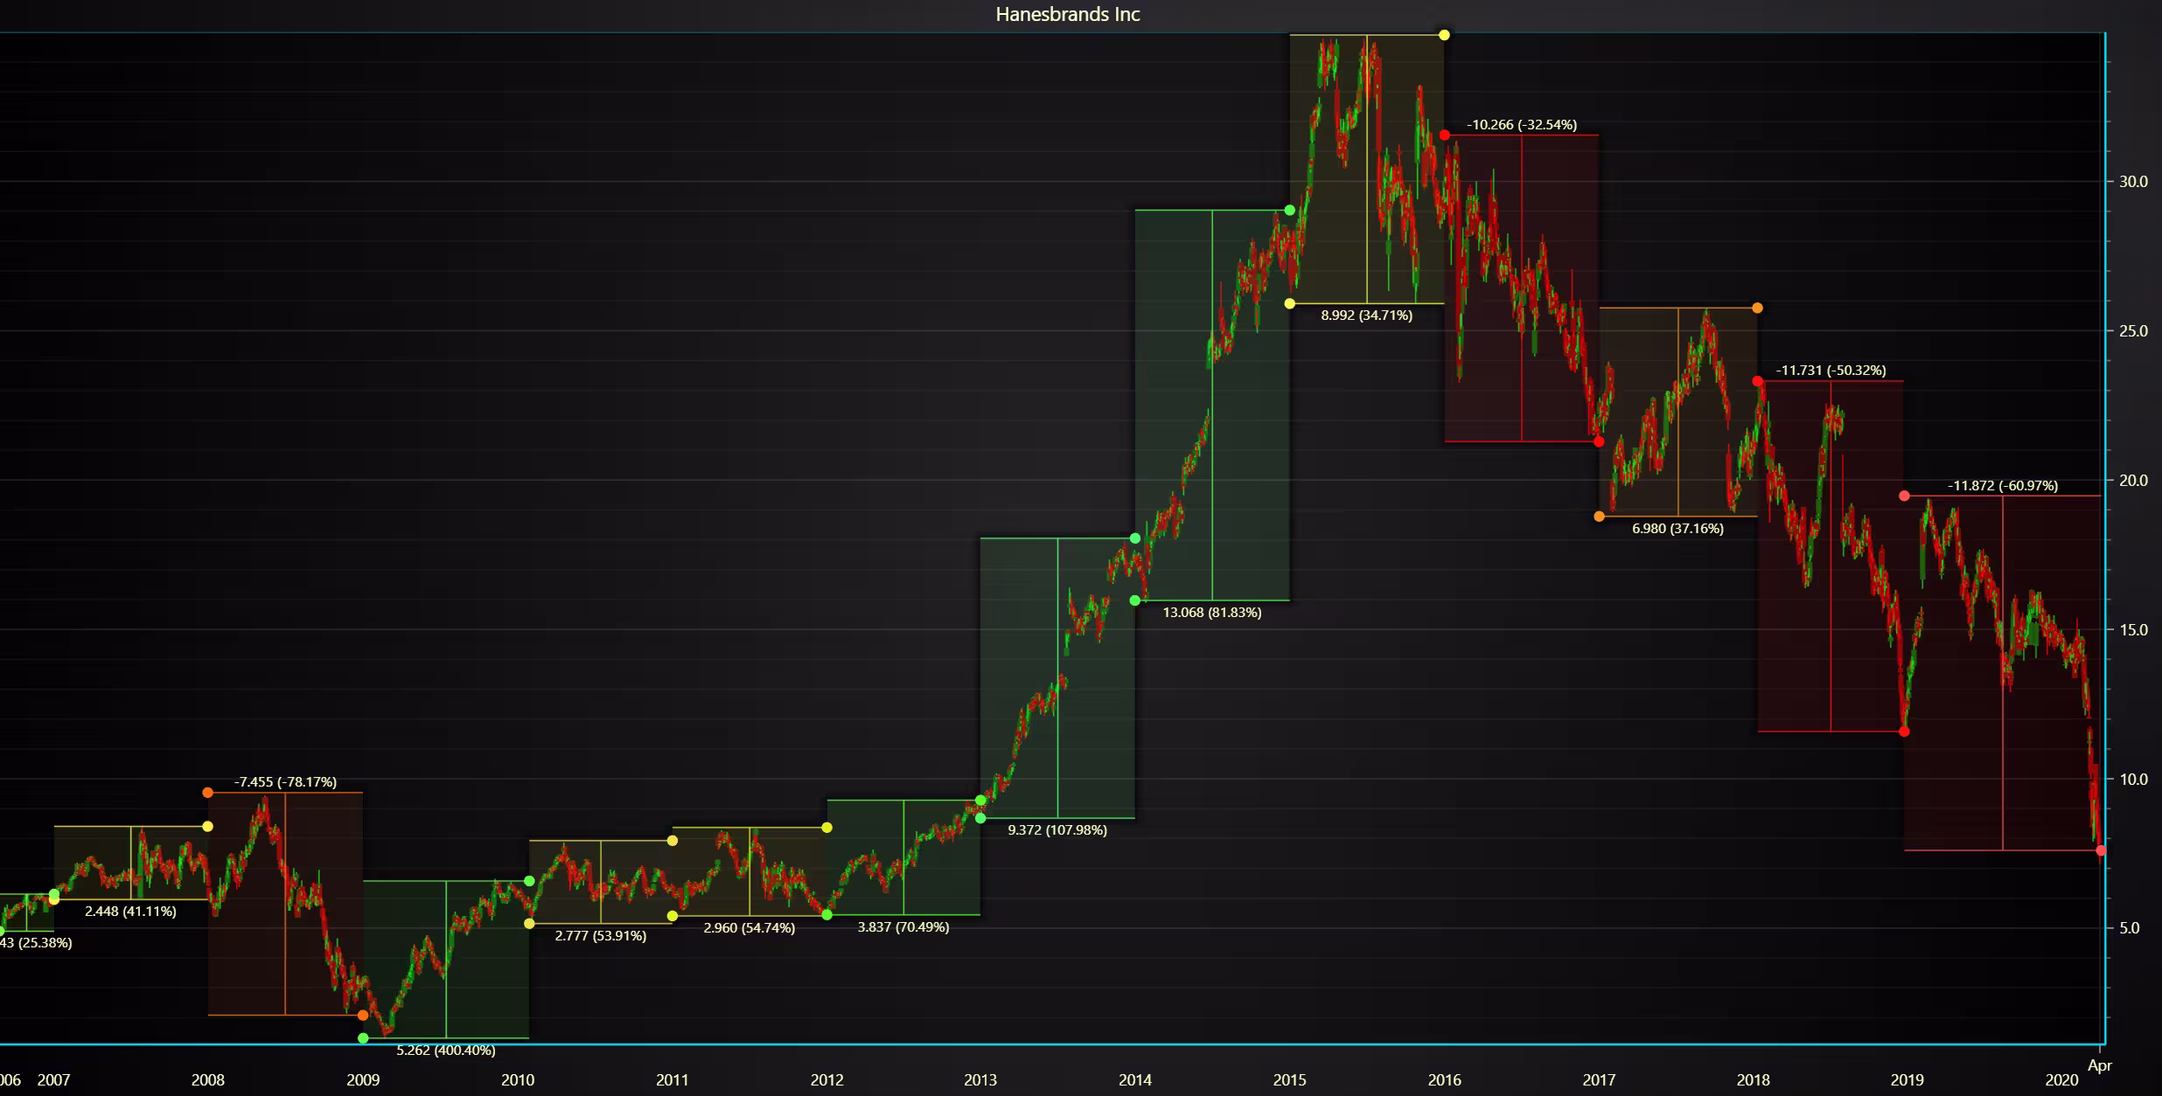Viewport: 2162px width, 1096px height.
Task: Click the 2015 label on time axis
Action: 1290,1080
